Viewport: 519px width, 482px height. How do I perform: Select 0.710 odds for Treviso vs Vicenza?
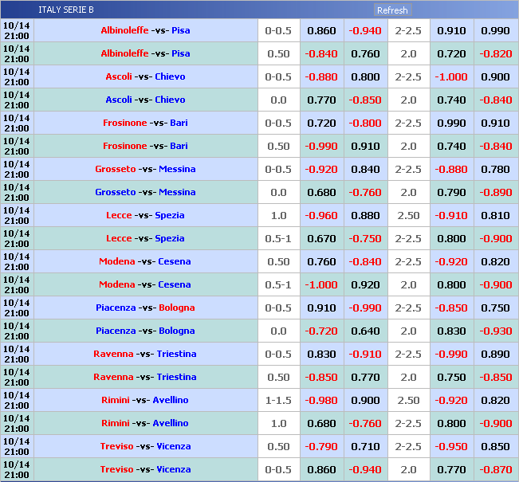(365, 446)
